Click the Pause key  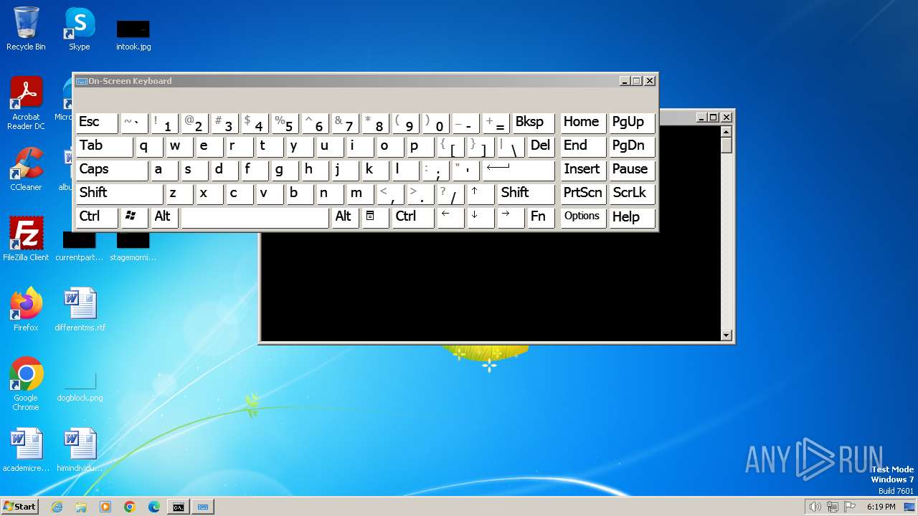click(631, 170)
